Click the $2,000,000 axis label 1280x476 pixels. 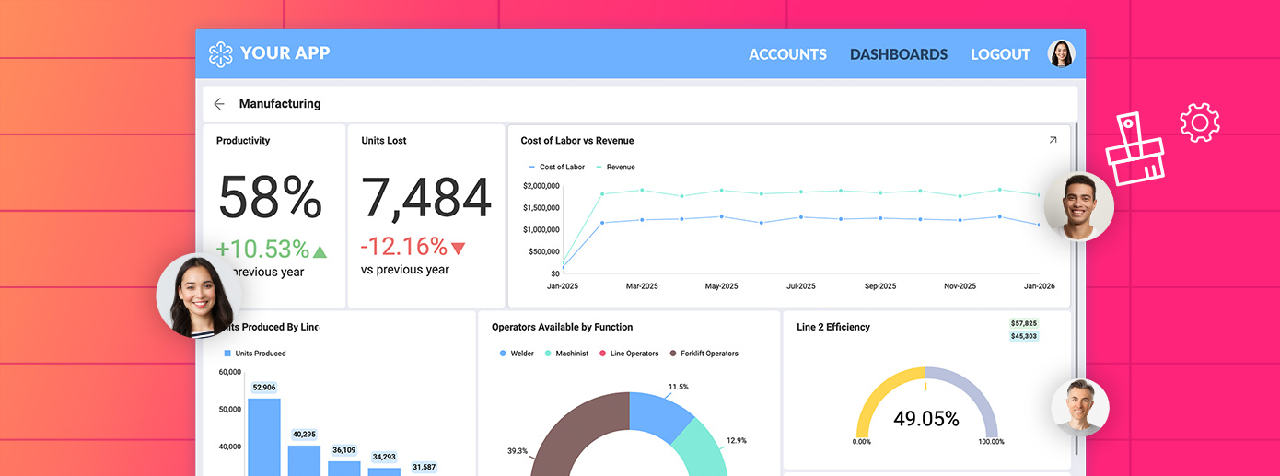pos(541,186)
